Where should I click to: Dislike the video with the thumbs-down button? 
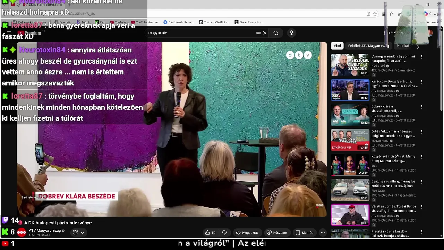(224, 233)
